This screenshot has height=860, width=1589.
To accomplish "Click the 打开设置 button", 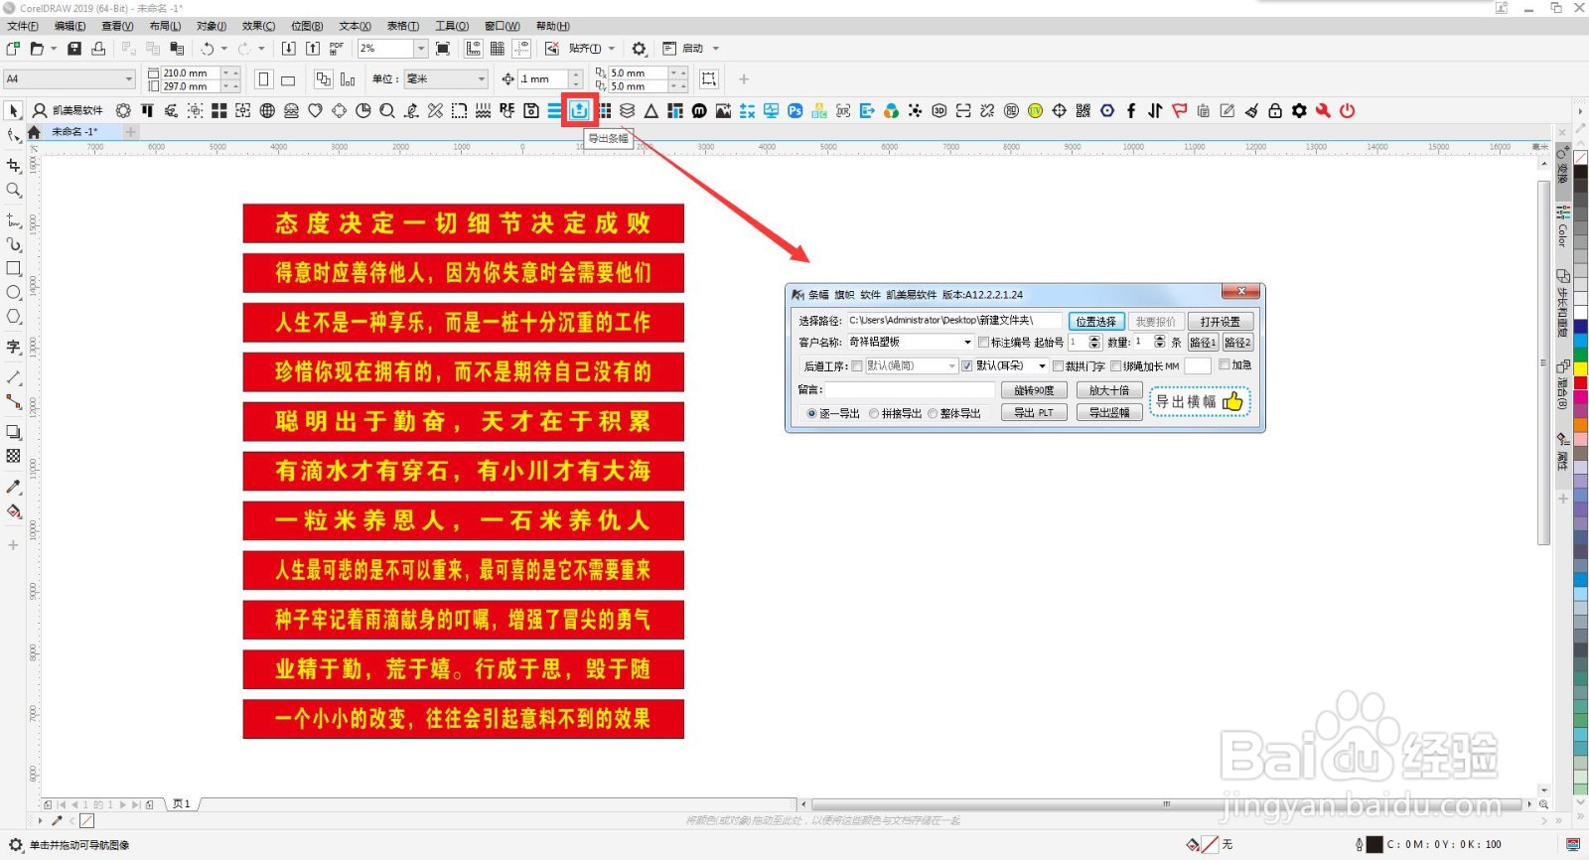I will [1221, 322].
